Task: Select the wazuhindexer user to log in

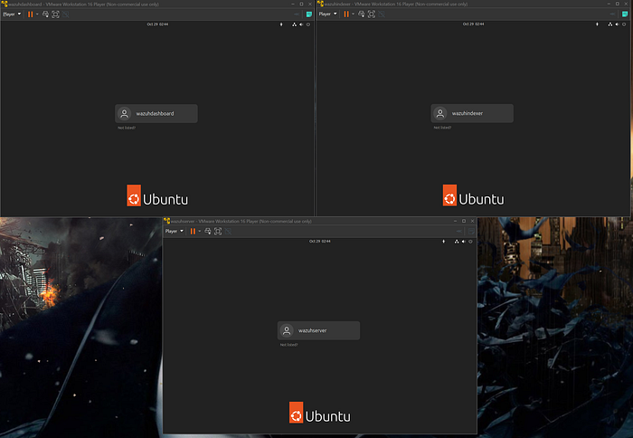Action: [472, 113]
